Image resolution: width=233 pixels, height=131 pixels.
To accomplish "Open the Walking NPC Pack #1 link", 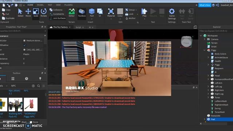I will (x=15, y=115).
